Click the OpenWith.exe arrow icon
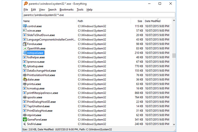 click(x=25, y=49)
